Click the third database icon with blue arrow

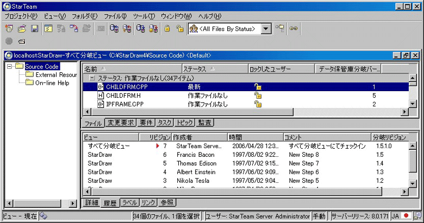click(140, 28)
